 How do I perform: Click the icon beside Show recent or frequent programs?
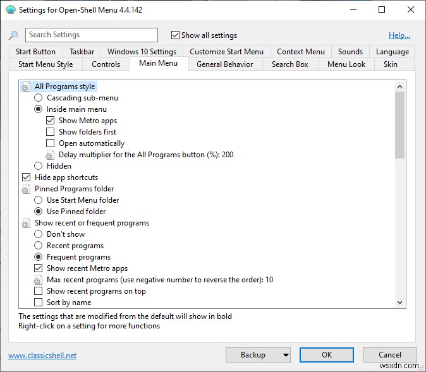[x=25, y=223]
